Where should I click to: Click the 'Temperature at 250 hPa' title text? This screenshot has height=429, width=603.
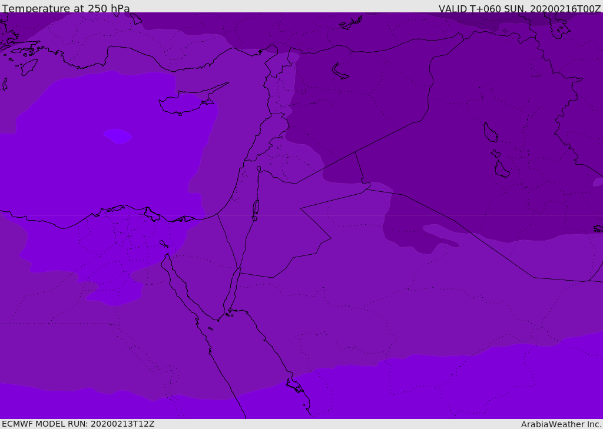click(x=66, y=8)
